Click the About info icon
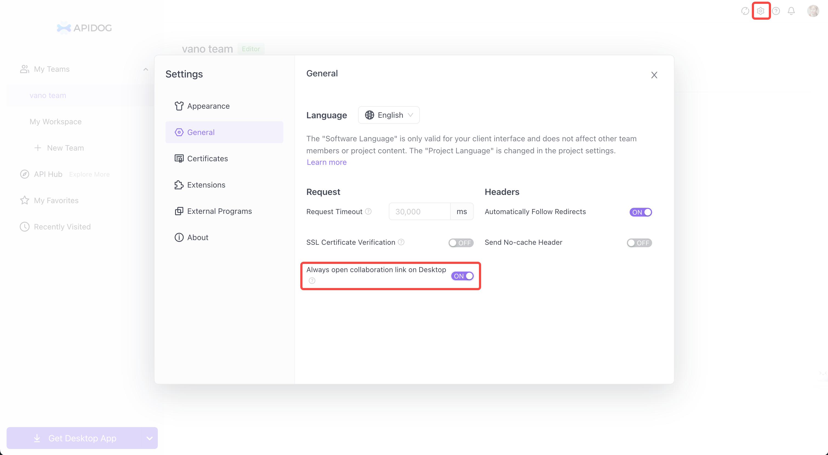The width and height of the screenshot is (828, 455). coord(179,237)
